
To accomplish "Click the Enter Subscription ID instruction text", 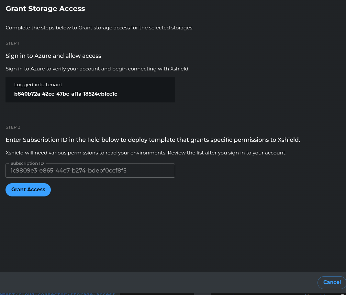I will tap(153, 140).
